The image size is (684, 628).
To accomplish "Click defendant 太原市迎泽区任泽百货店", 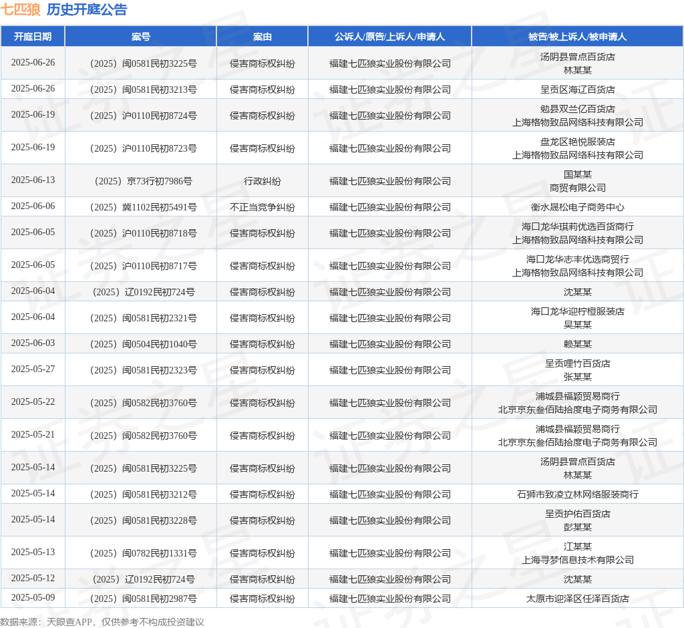I will pyautogui.click(x=578, y=599).
